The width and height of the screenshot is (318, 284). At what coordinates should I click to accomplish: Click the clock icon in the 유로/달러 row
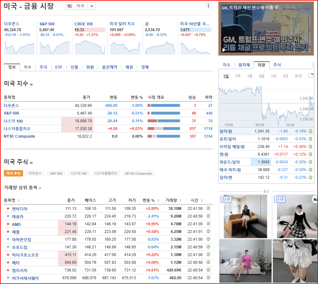point(311,139)
